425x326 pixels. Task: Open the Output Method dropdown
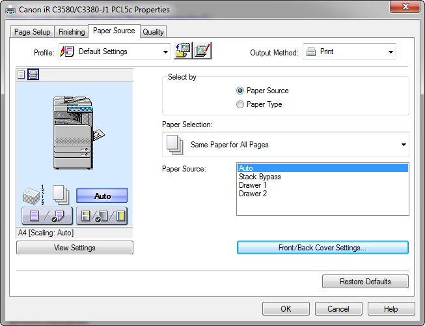350,52
